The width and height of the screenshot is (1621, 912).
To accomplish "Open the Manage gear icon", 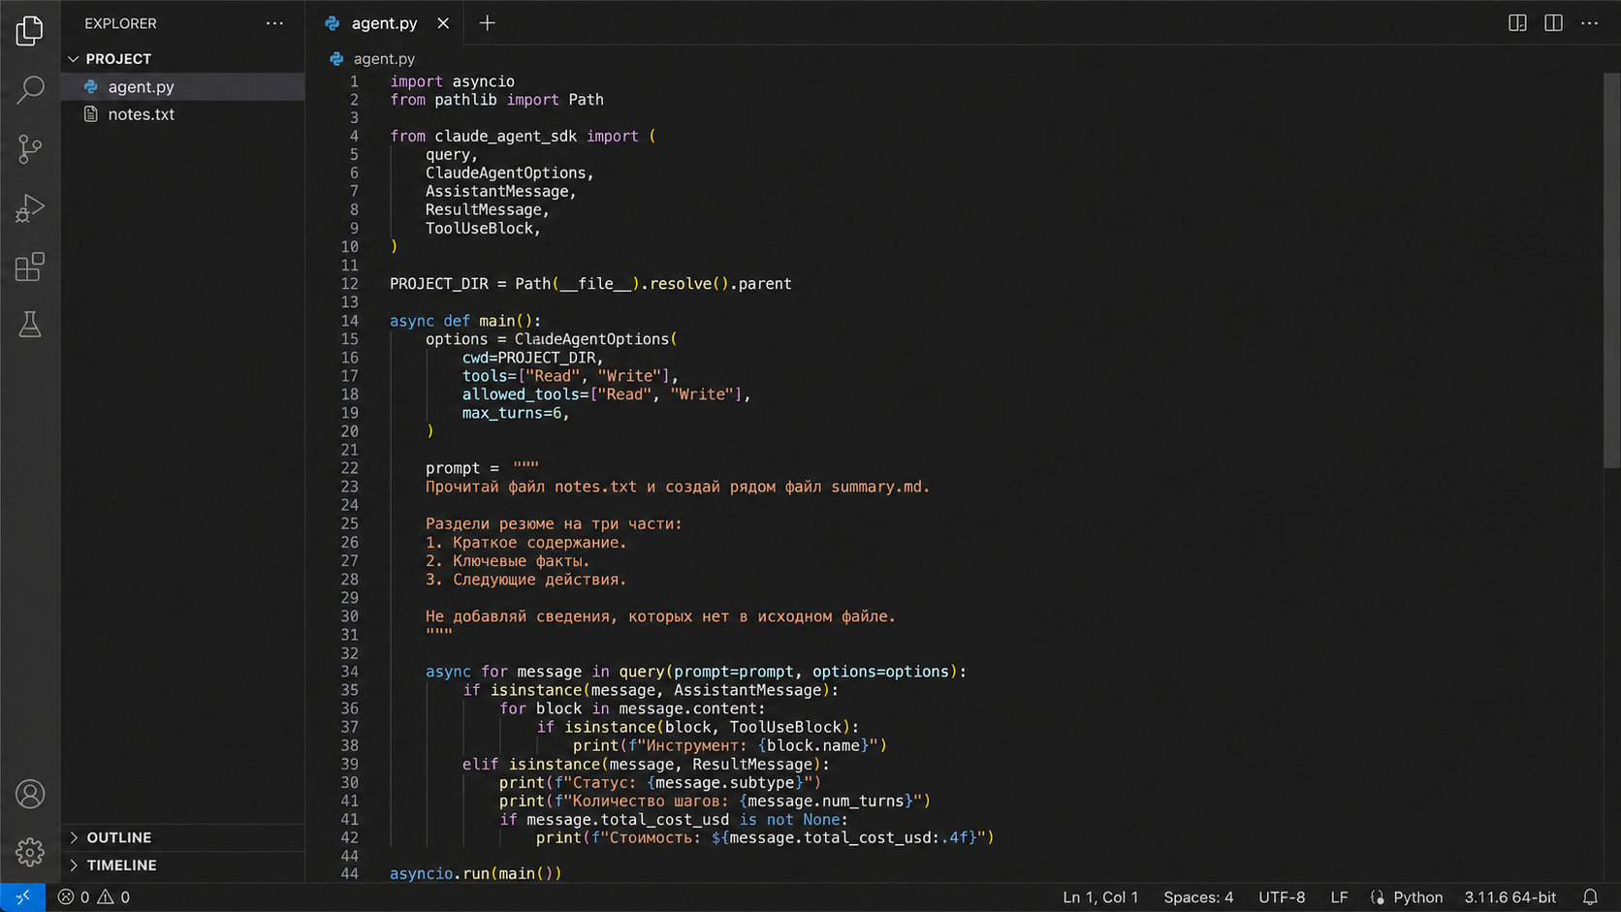I will tap(30, 852).
